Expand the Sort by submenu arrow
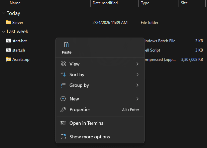Screen dimensions: 207x148 [x=137, y=74]
